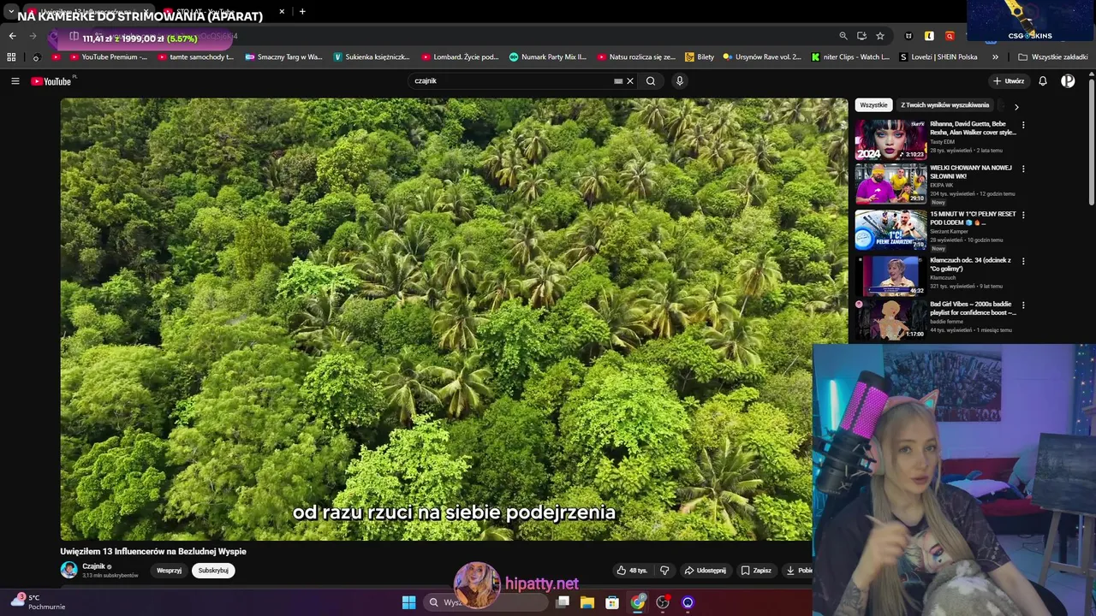Open Lovelzi SHEIN Polska bookmark
Image resolution: width=1096 pixels, height=616 pixels.
[938, 57]
